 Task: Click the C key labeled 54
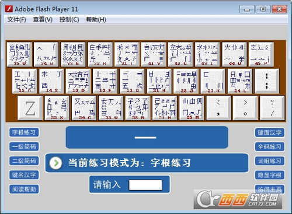84,108
